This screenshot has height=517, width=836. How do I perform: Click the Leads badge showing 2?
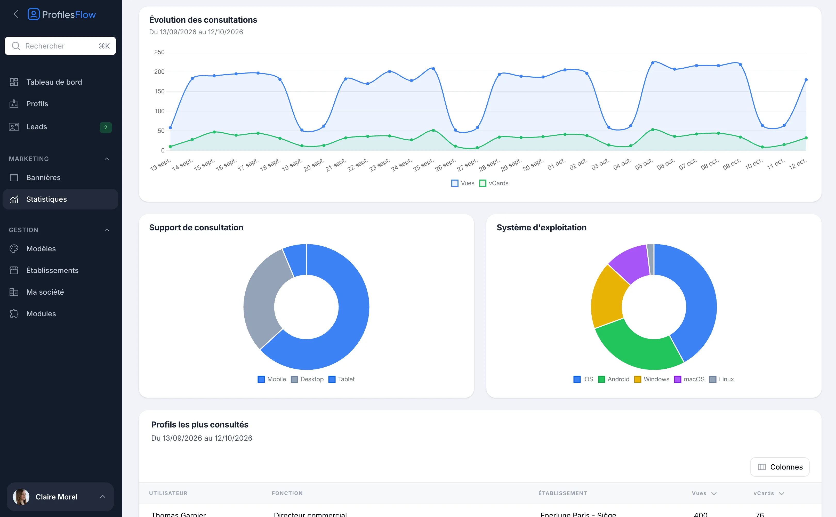tap(106, 127)
